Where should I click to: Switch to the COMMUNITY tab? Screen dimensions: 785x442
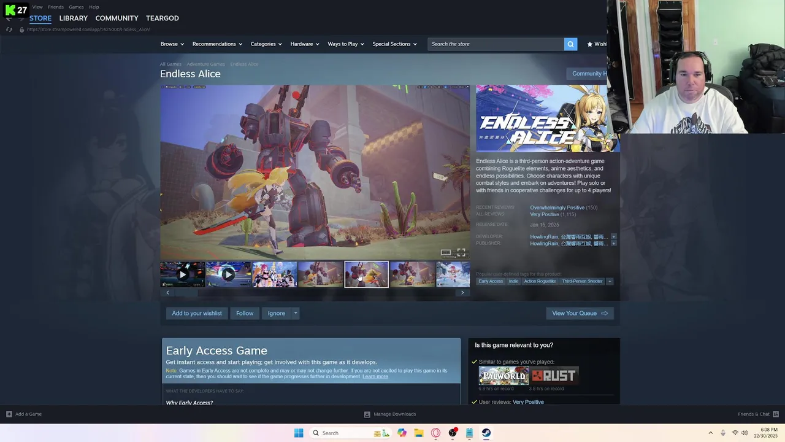click(x=117, y=18)
